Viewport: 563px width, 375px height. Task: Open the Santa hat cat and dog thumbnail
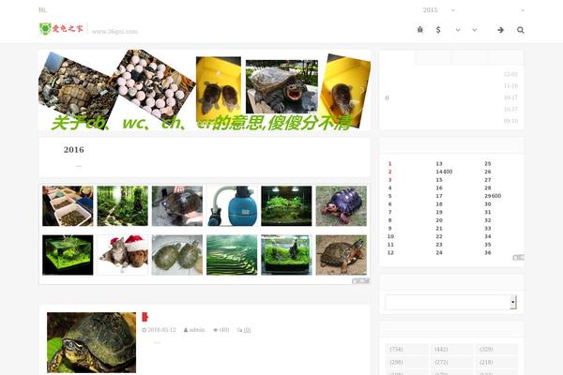point(122,255)
